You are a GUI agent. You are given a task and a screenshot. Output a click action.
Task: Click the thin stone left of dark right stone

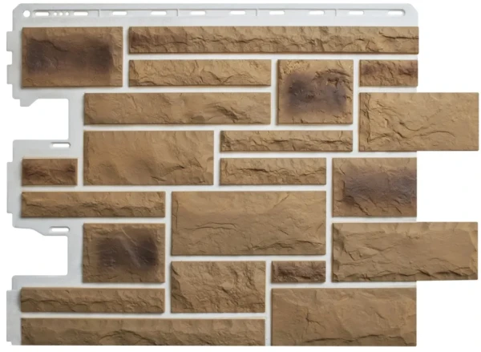(273, 172)
